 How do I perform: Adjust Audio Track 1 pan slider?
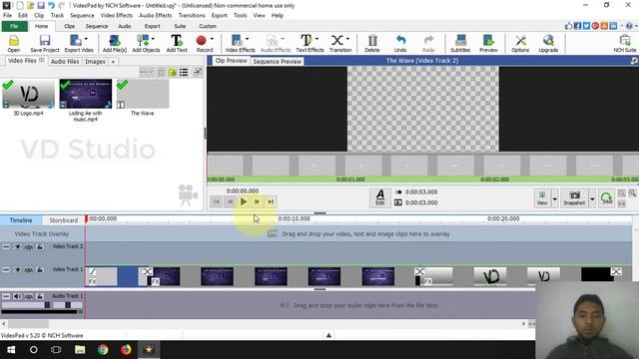pyautogui.click(x=68, y=305)
